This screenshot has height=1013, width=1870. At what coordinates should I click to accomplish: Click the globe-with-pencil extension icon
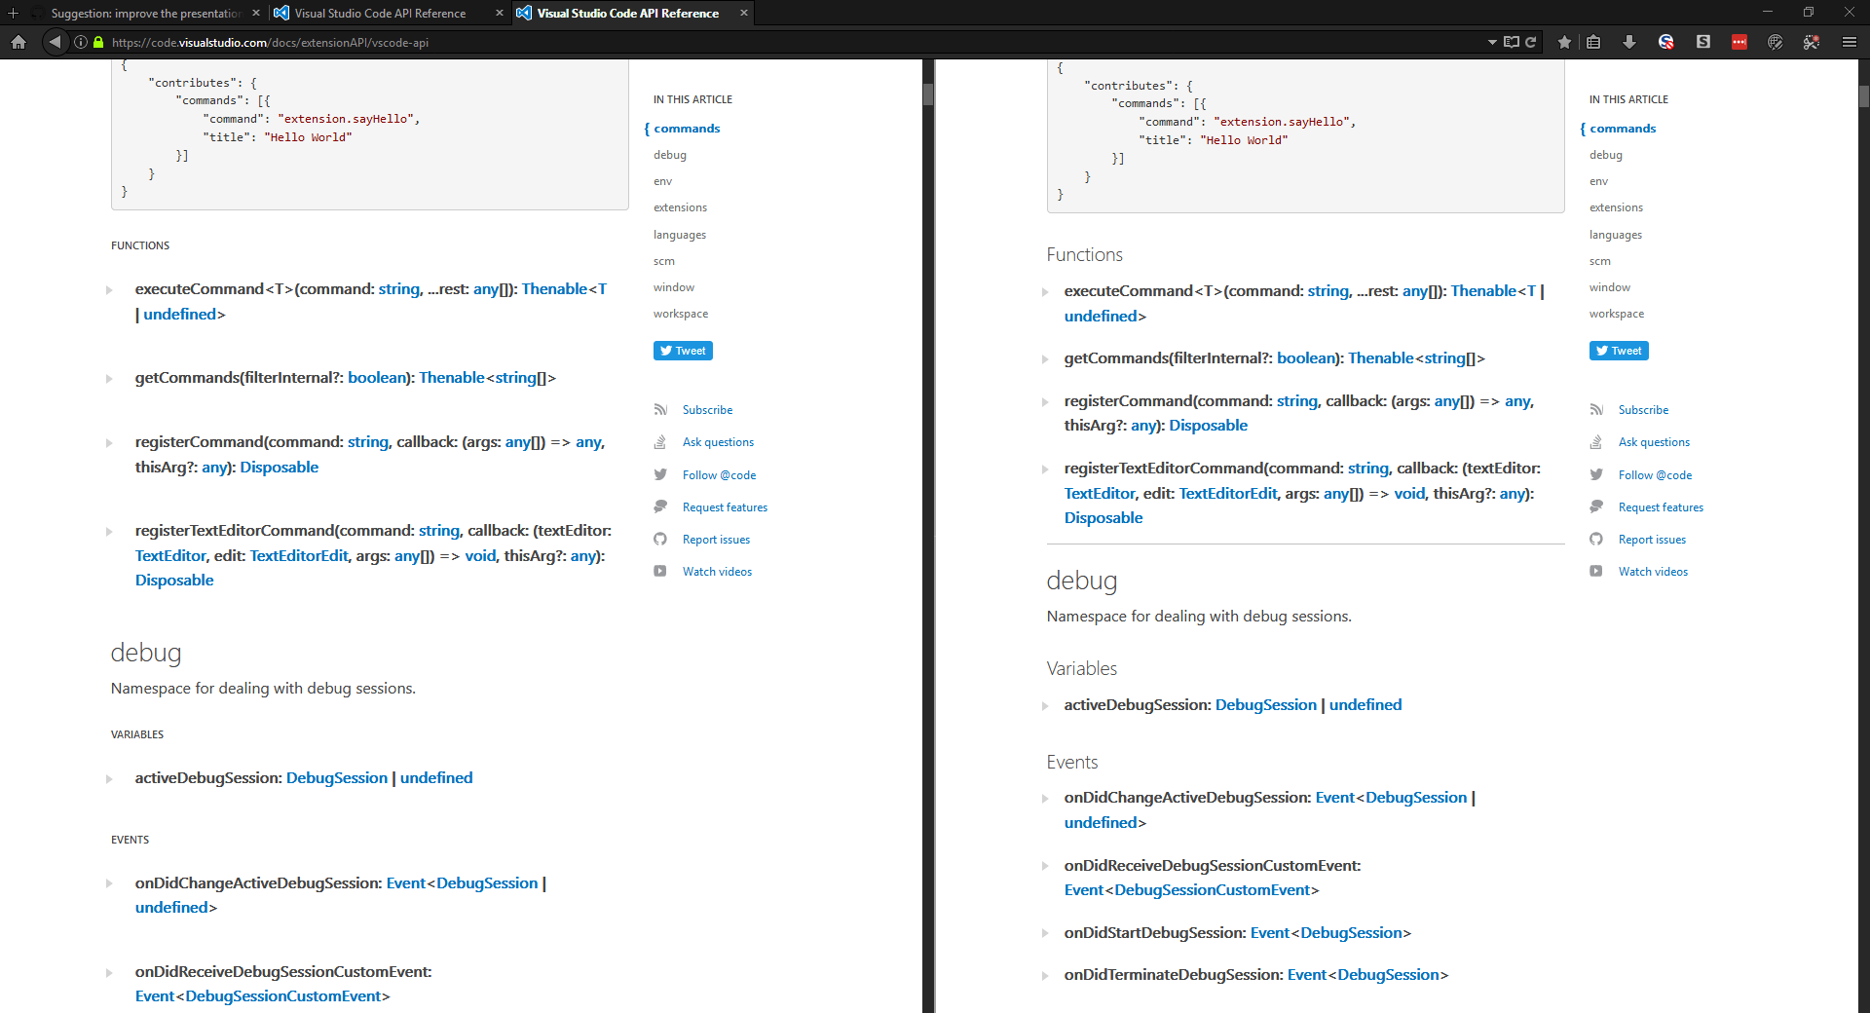[x=1775, y=42]
